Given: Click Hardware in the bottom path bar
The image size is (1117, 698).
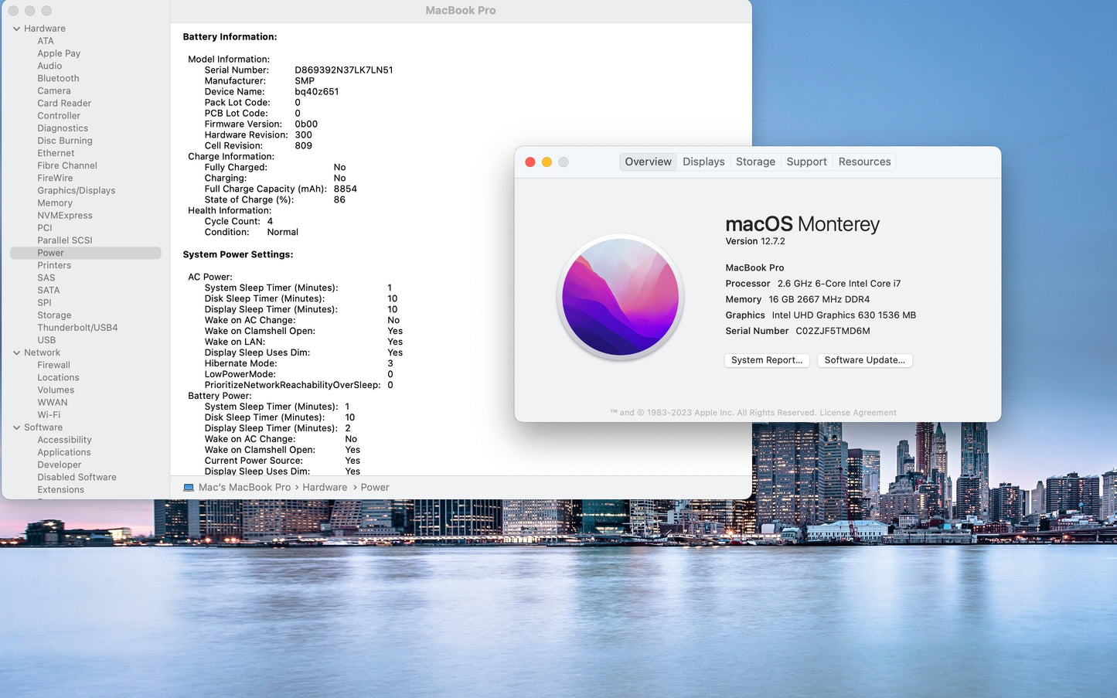Looking at the screenshot, I should 325,488.
